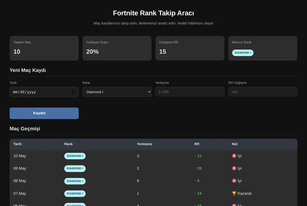Viewport: 307px width, 206px height.
Task: Select the 09 May date cell
Action: [20, 168]
